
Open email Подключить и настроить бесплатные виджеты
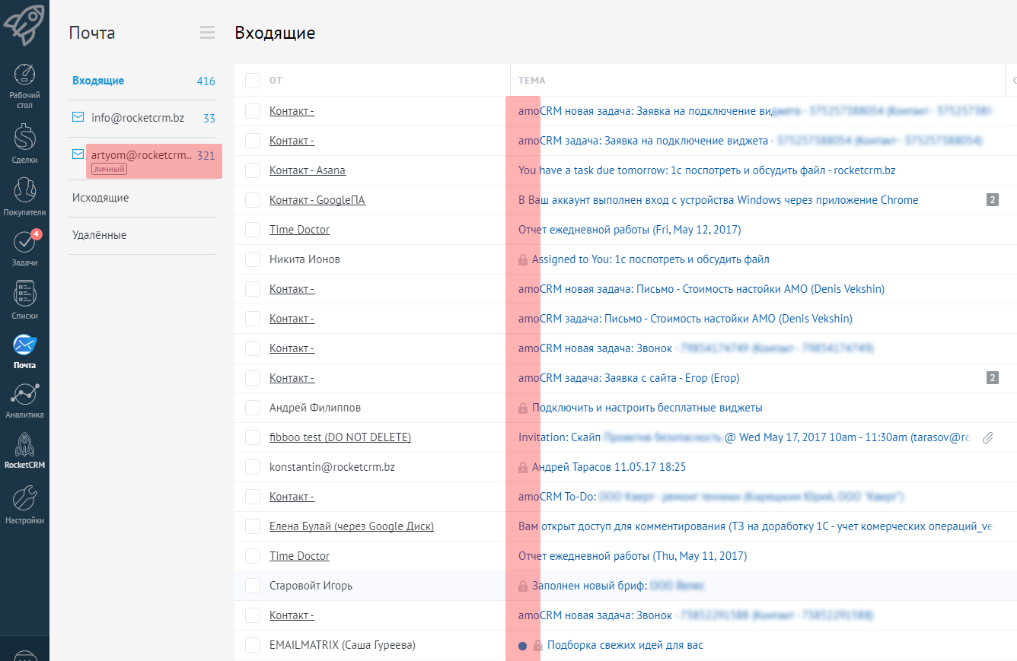click(x=647, y=408)
